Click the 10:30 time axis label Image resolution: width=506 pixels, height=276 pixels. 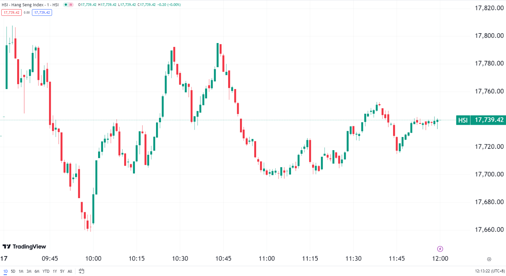[x=180, y=259]
